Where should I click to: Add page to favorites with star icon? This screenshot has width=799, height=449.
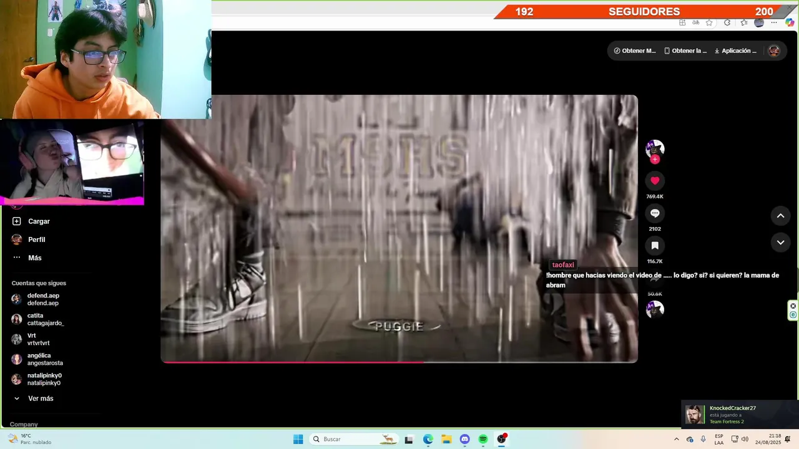click(709, 22)
